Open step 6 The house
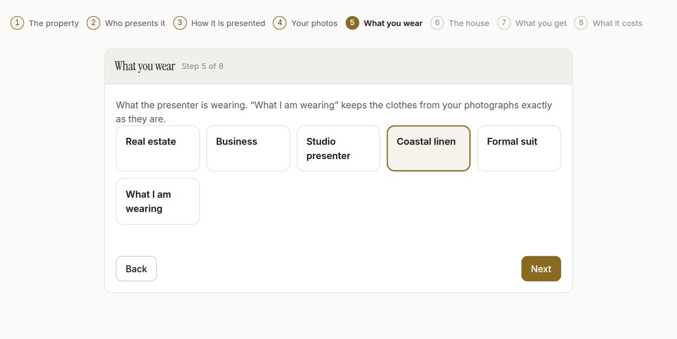 tap(460, 23)
